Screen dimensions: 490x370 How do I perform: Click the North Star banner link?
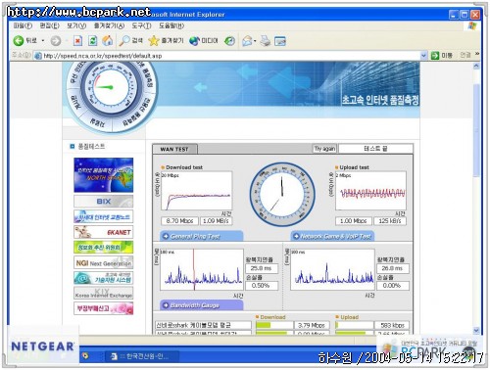coord(104,175)
